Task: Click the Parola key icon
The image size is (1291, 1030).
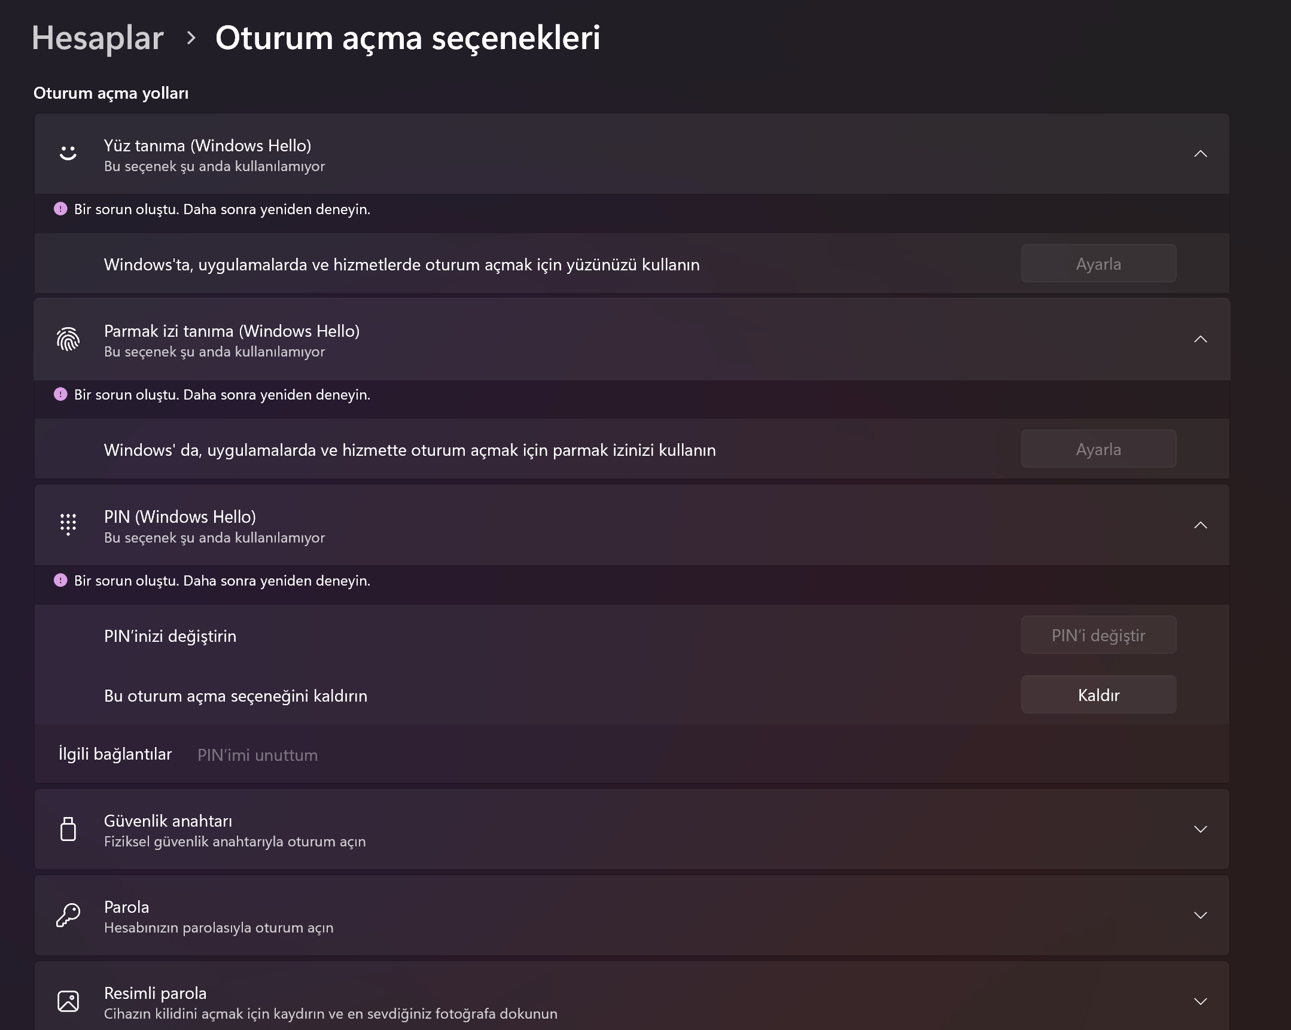Action: pos(68,916)
